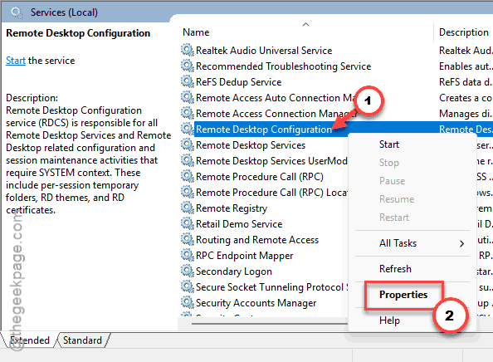The width and height of the screenshot is (493, 362).
Task: Switch to the Standard tab
Action: pos(82,340)
